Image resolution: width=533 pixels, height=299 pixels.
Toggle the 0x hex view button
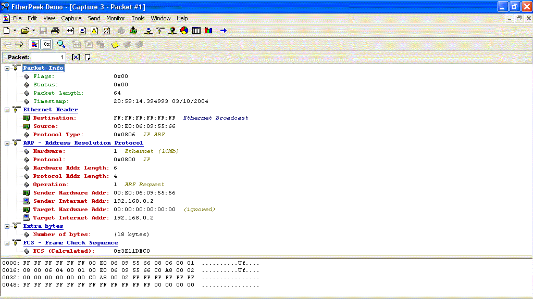pos(46,44)
